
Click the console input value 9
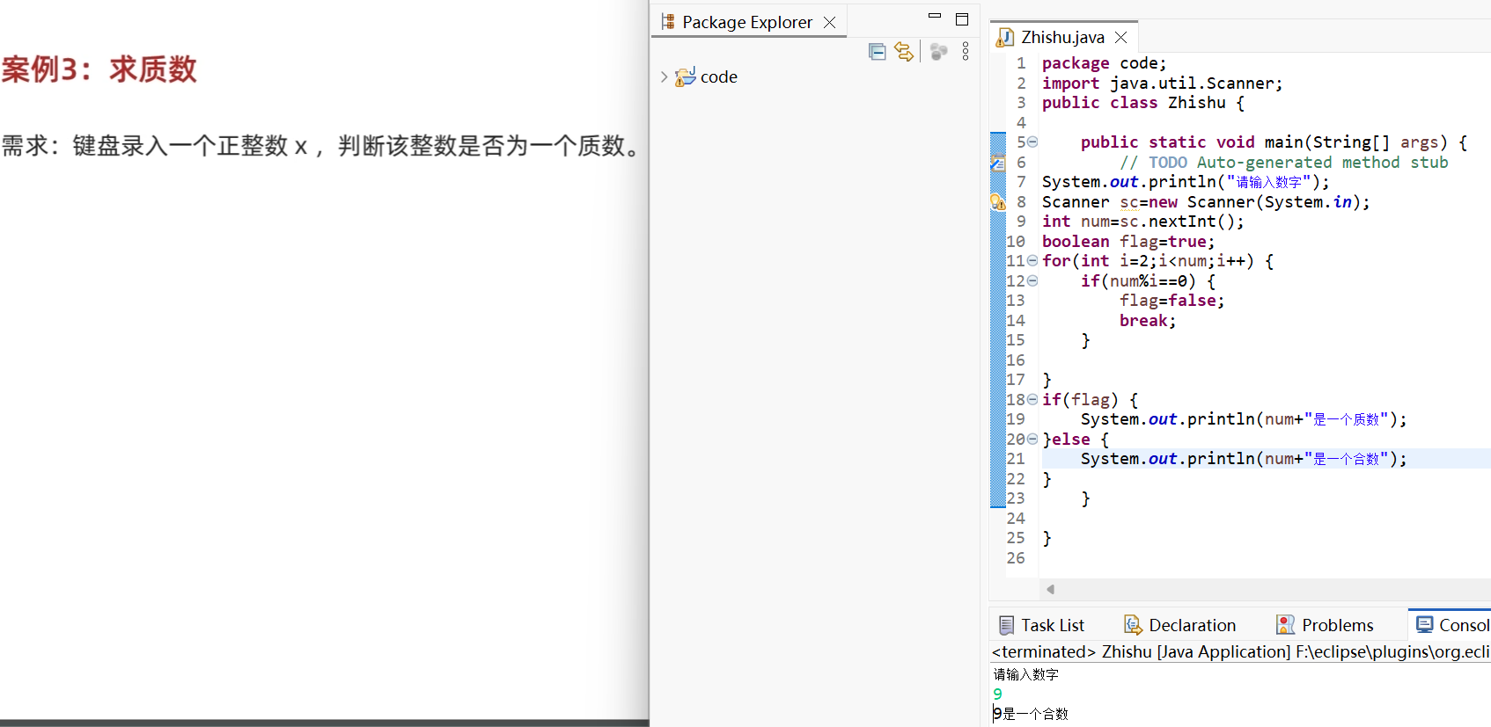tap(997, 694)
